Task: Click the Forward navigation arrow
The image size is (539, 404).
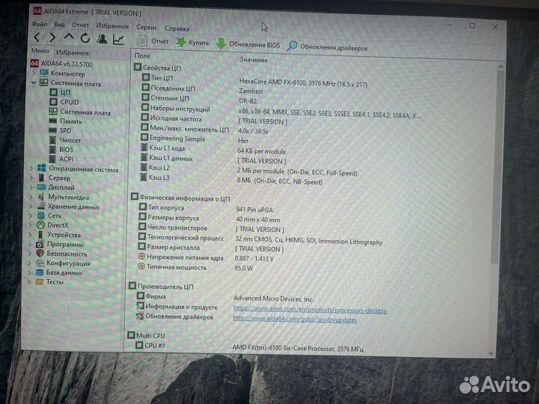Action: point(52,37)
